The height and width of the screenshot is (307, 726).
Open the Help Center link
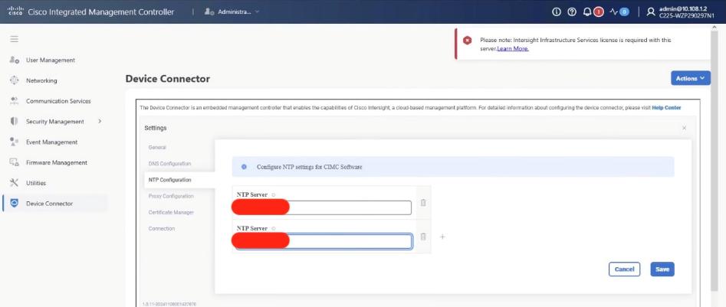coord(666,108)
